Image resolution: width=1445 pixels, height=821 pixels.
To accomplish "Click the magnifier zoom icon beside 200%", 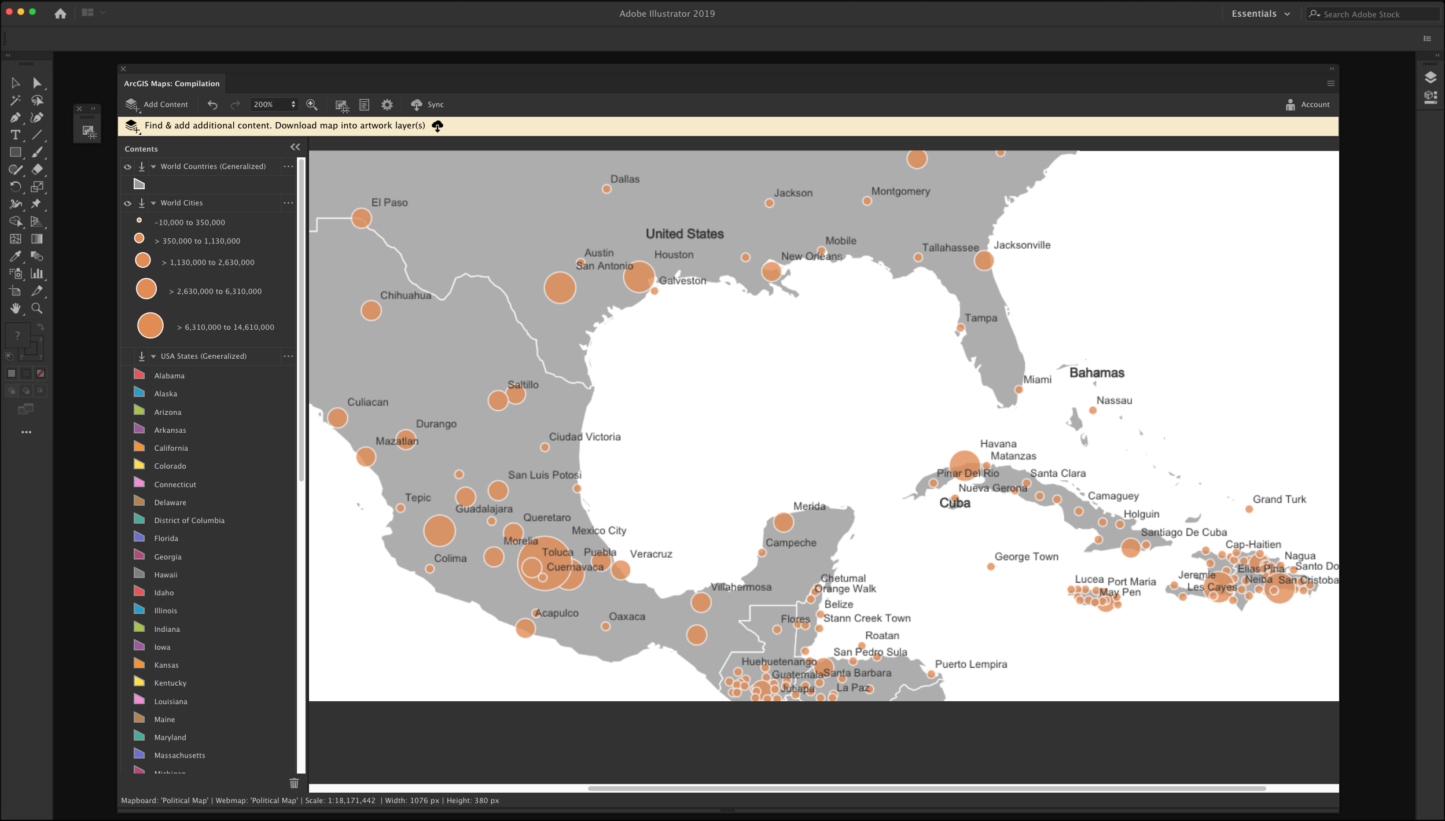I will pyautogui.click(x=312, y=105).
